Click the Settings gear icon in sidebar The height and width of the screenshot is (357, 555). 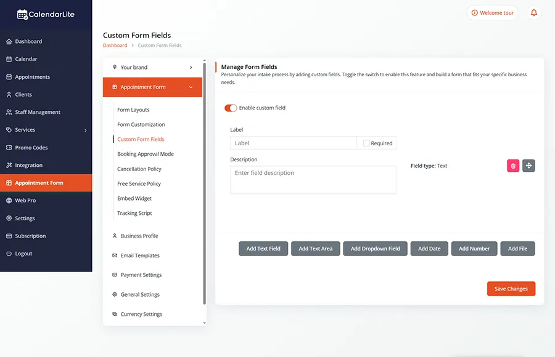(x=9, y=218)
